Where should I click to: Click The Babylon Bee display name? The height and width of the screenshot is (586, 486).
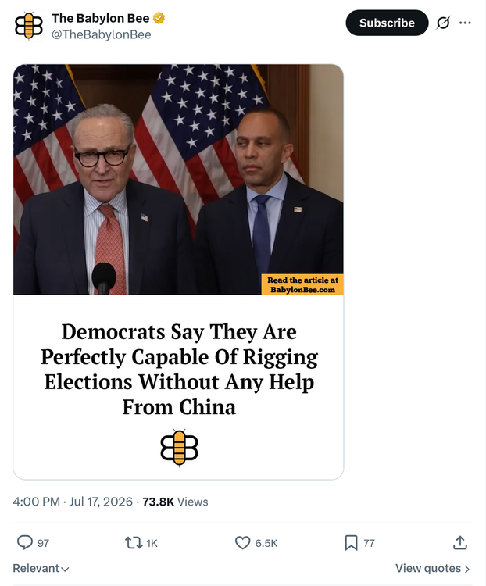(x=100, y=18)
